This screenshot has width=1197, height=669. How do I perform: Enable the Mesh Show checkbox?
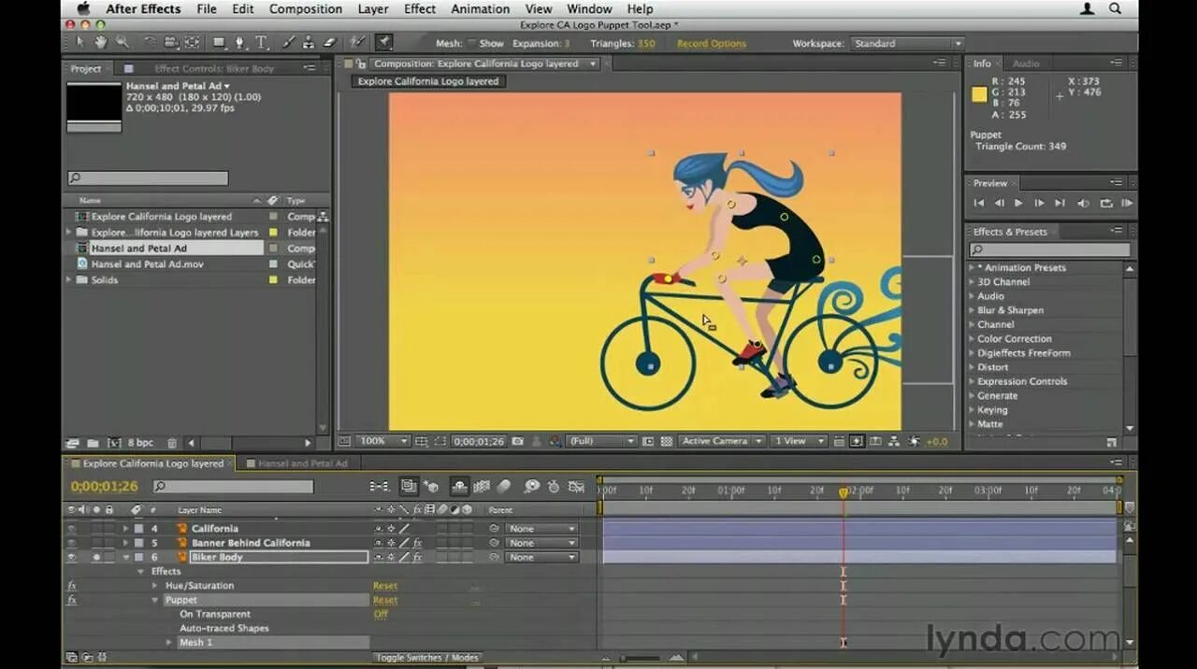coord(471,43)
